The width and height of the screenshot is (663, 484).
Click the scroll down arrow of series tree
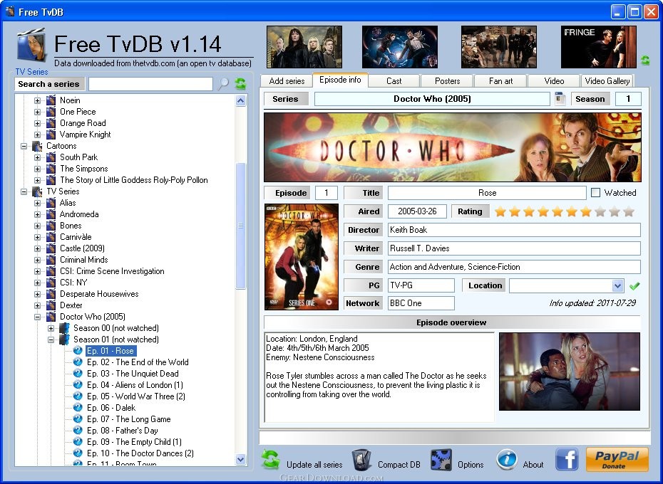240,460
